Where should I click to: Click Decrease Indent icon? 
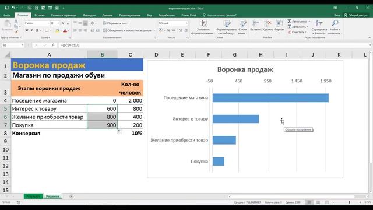(x=92, y=30)
